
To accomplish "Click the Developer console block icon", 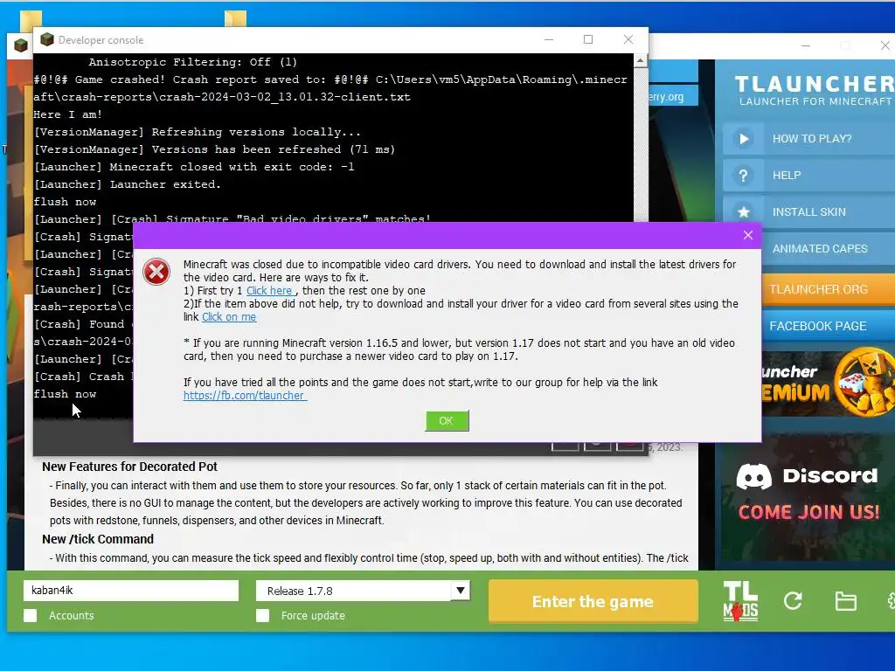I will pyautogui.click(x=47, y=39).
